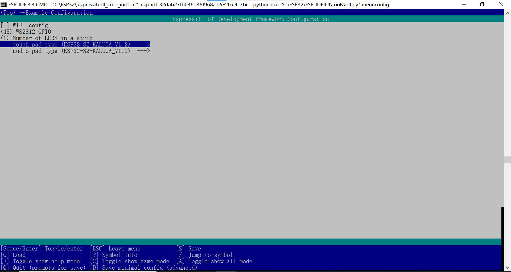Viewport: 511px width, 272px height.
Task: Click the [S] Save hint
Action: pos(189,248)
